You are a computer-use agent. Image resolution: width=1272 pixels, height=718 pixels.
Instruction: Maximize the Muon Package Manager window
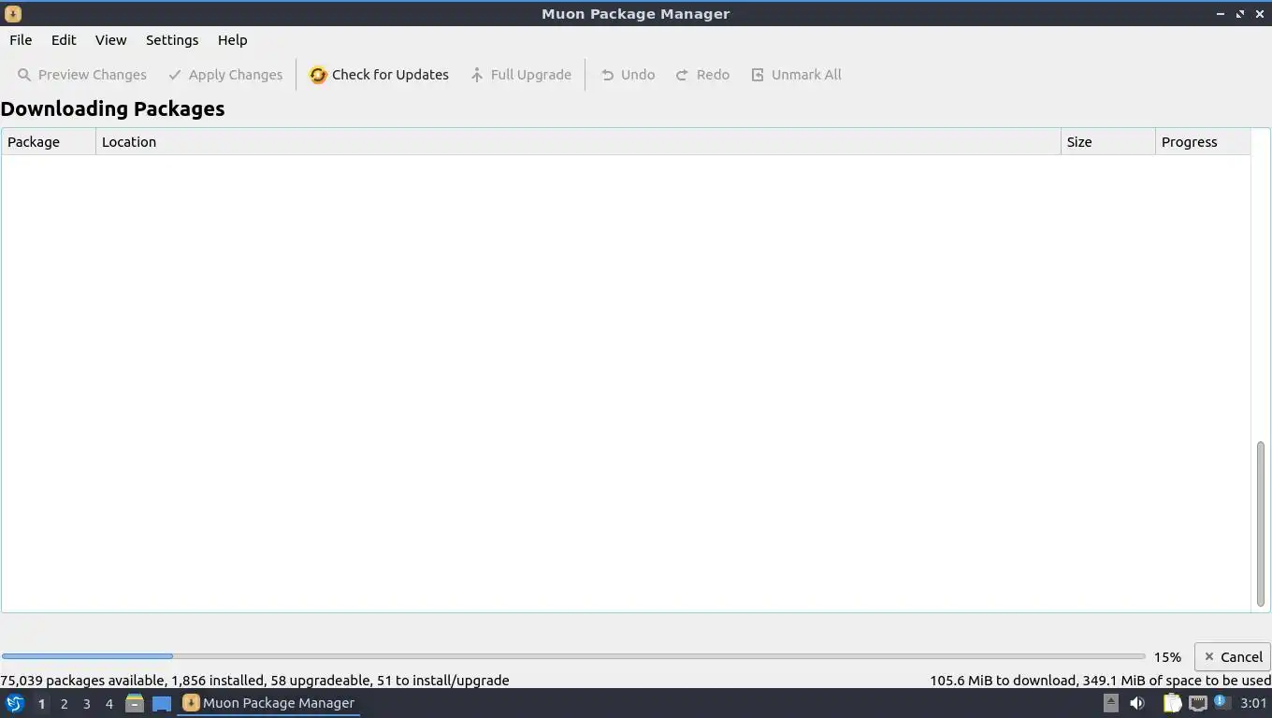[x=1240, y=14]
